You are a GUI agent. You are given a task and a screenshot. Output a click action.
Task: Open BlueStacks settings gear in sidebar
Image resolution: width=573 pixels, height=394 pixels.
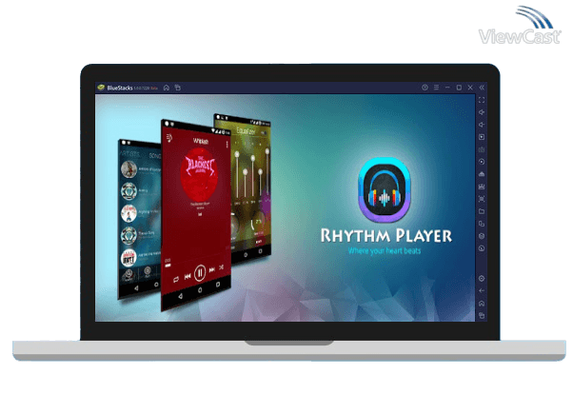click(x=482, y=279)
